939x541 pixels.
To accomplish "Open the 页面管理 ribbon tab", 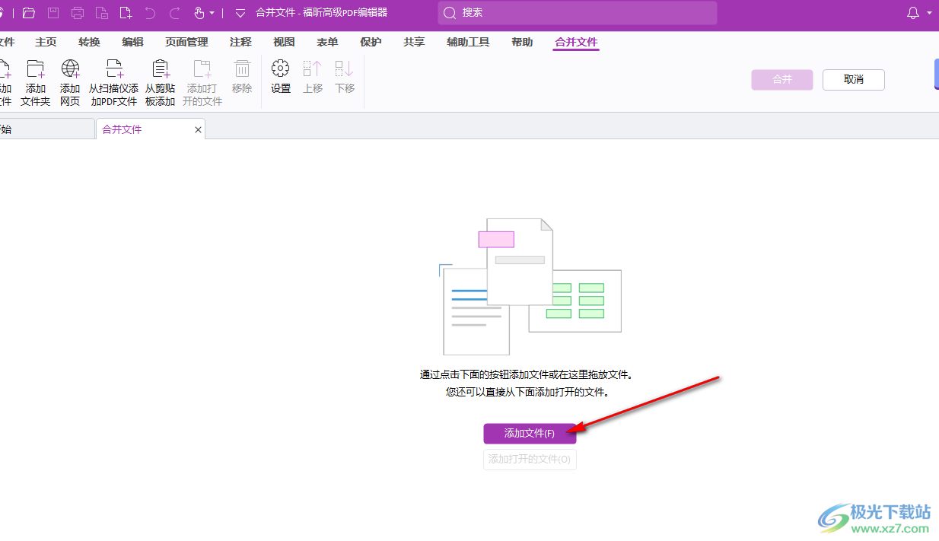I will (x=186, y=43).
